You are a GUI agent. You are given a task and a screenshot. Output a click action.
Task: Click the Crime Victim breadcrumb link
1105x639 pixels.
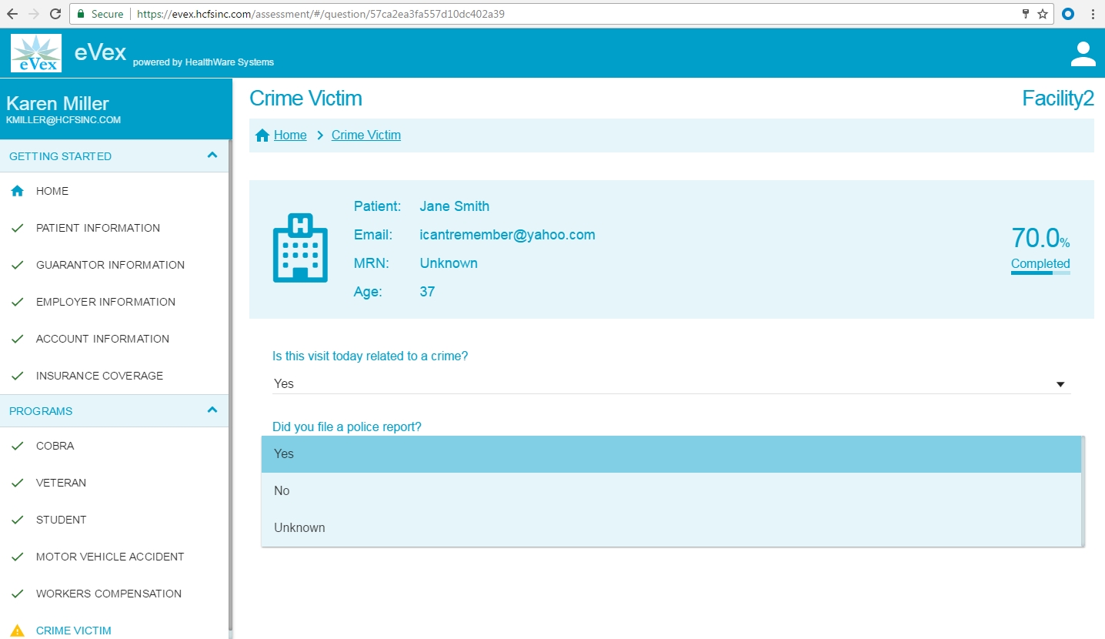pos(366,135)
